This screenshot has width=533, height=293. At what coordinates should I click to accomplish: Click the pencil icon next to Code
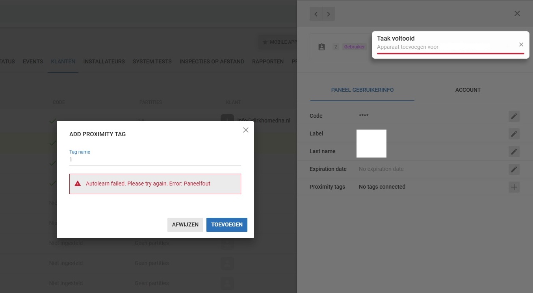(514, 116)
